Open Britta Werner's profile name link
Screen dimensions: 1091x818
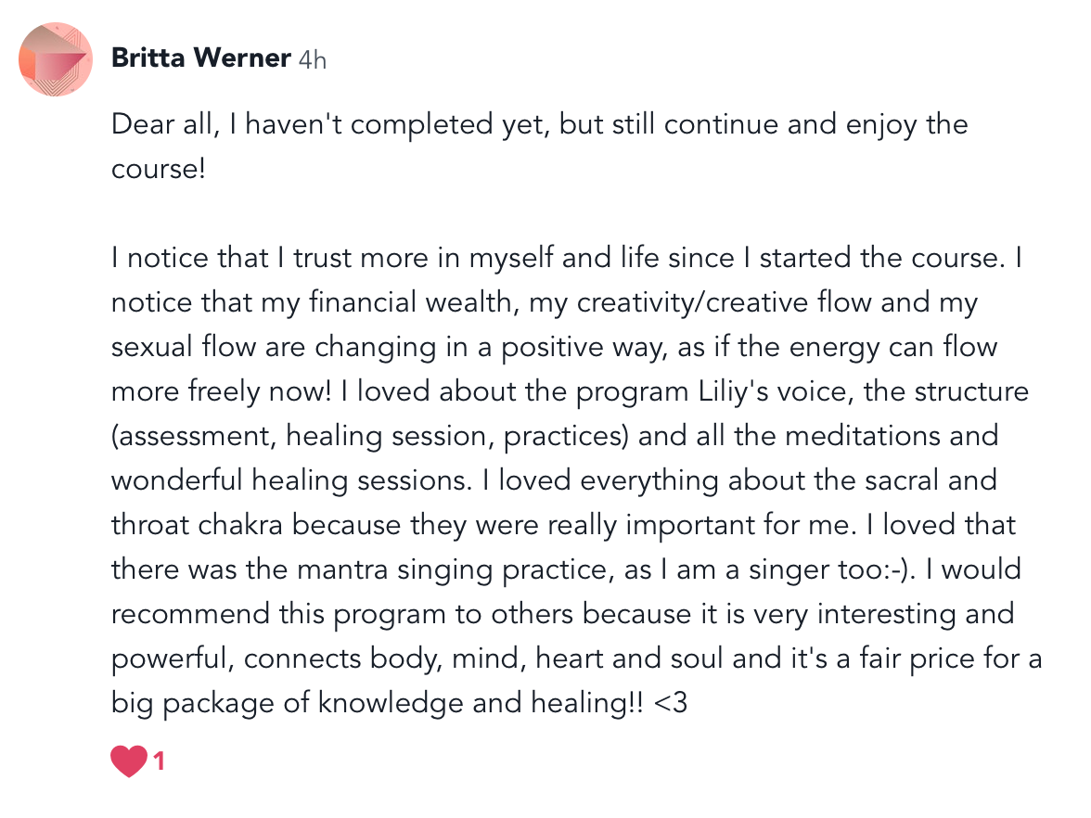pyautogui.click(x=200, y=58)
